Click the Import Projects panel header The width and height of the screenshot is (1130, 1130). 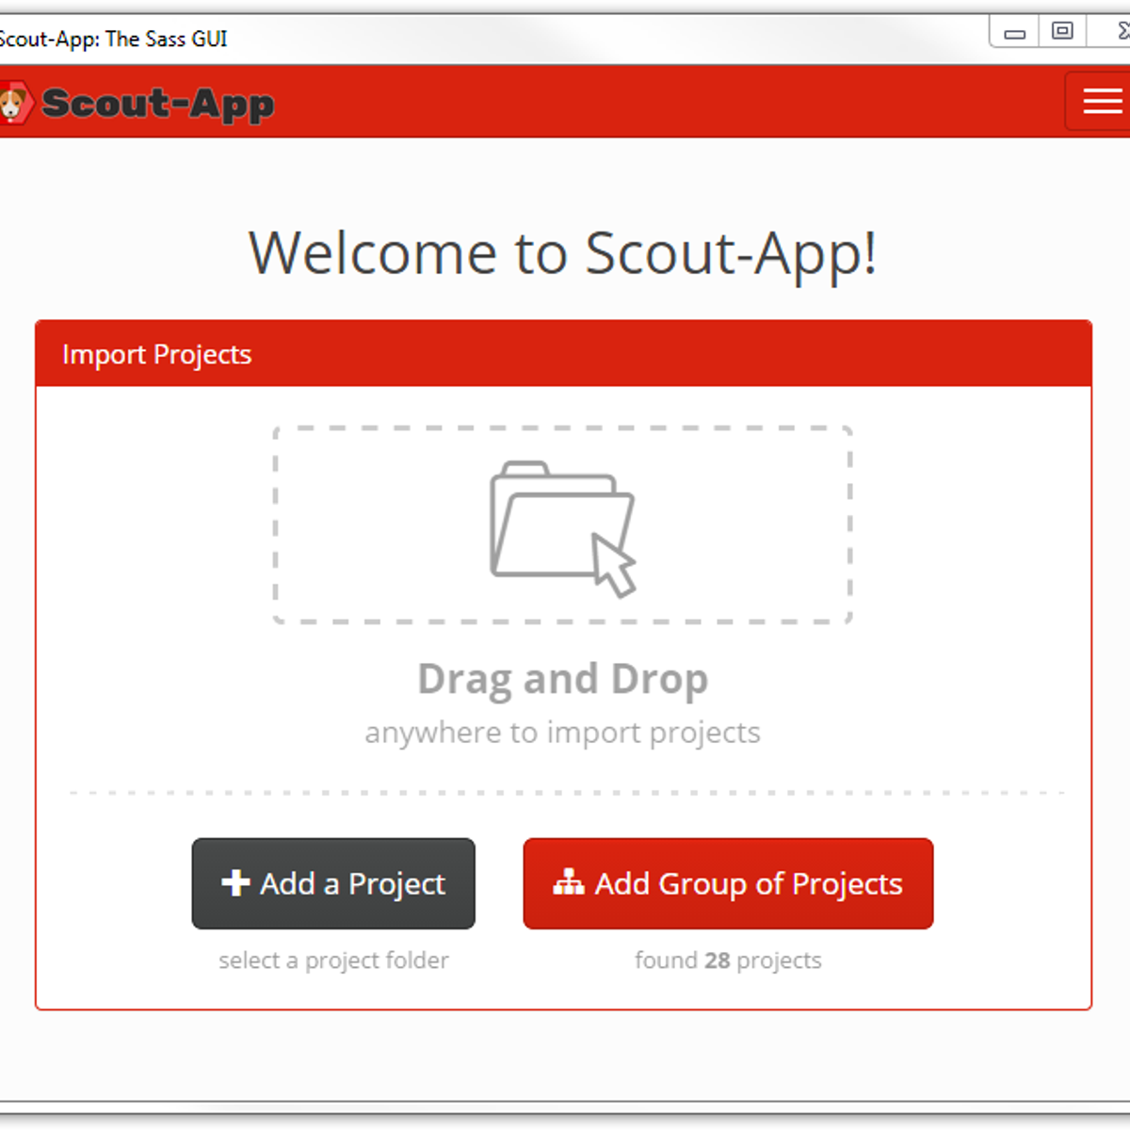[563, 354]
